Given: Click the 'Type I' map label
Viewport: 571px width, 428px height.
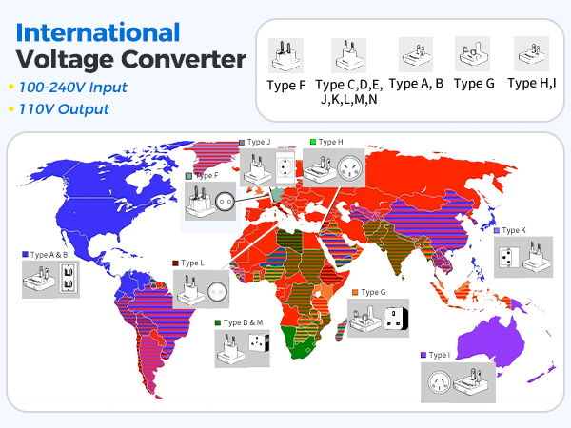Looking at the screenshot, I should [439, 355].
